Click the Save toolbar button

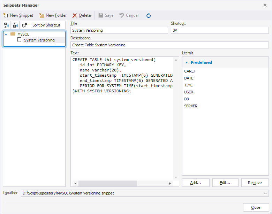(x=106, y=15)
